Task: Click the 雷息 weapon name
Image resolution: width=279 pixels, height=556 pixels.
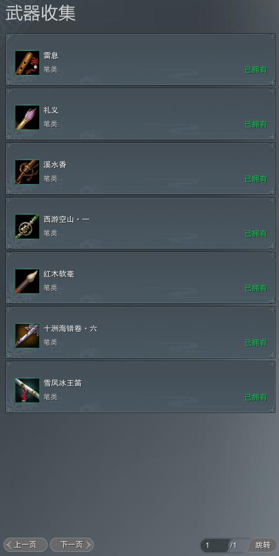Action: (x=51, y=55)
